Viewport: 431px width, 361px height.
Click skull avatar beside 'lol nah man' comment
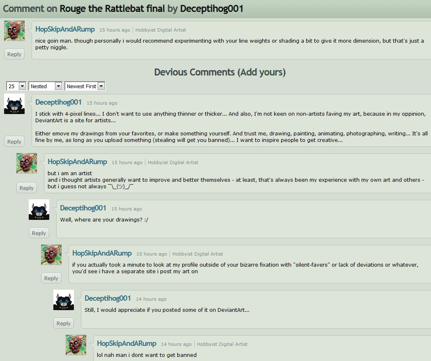[x=76, y=345]
